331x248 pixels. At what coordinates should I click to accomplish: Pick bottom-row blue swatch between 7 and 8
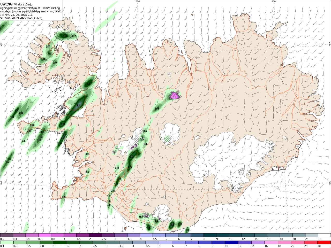click(x=192, y=242)
